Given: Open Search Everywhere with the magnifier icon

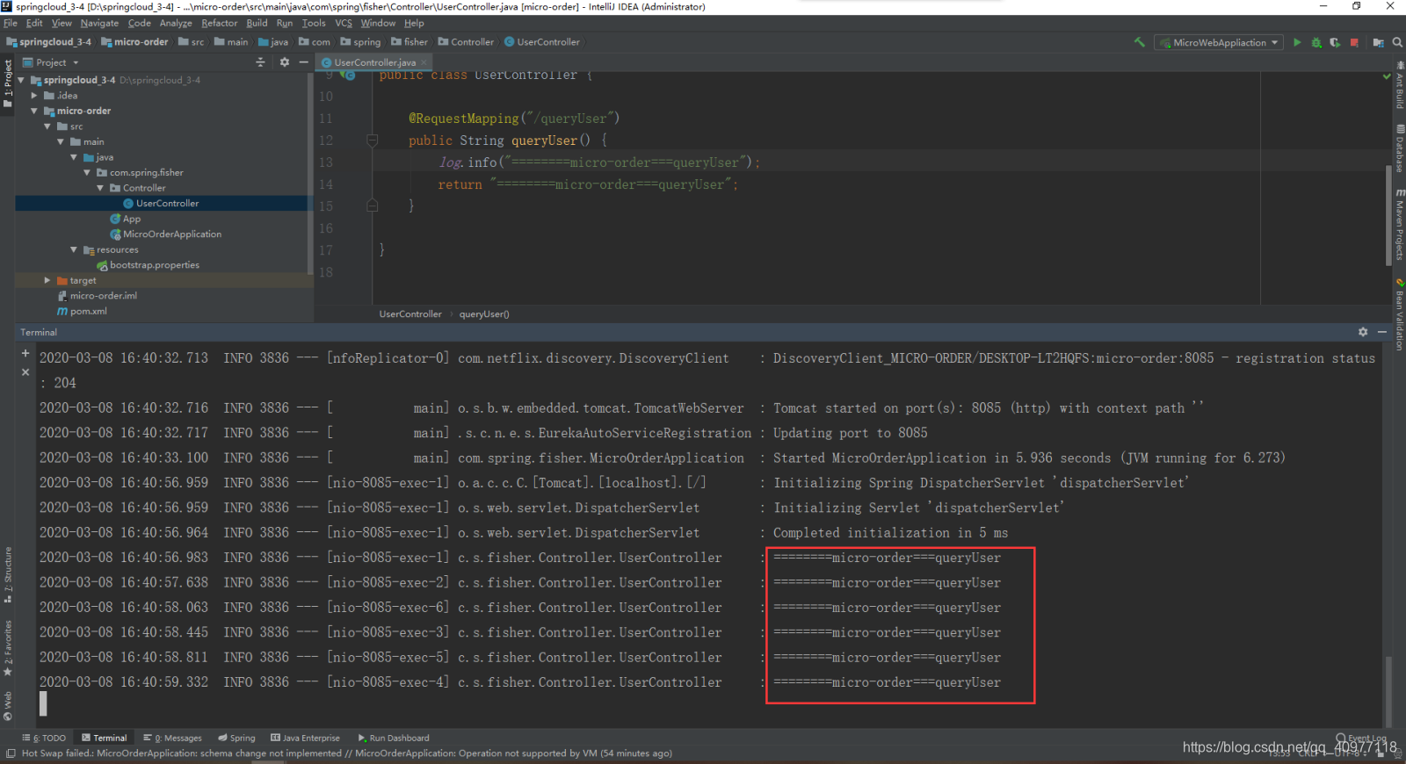Looking at the screenshot, I should point(1397,42).
